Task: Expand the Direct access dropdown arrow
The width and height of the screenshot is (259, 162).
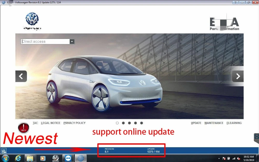Action: coord(72,41)
